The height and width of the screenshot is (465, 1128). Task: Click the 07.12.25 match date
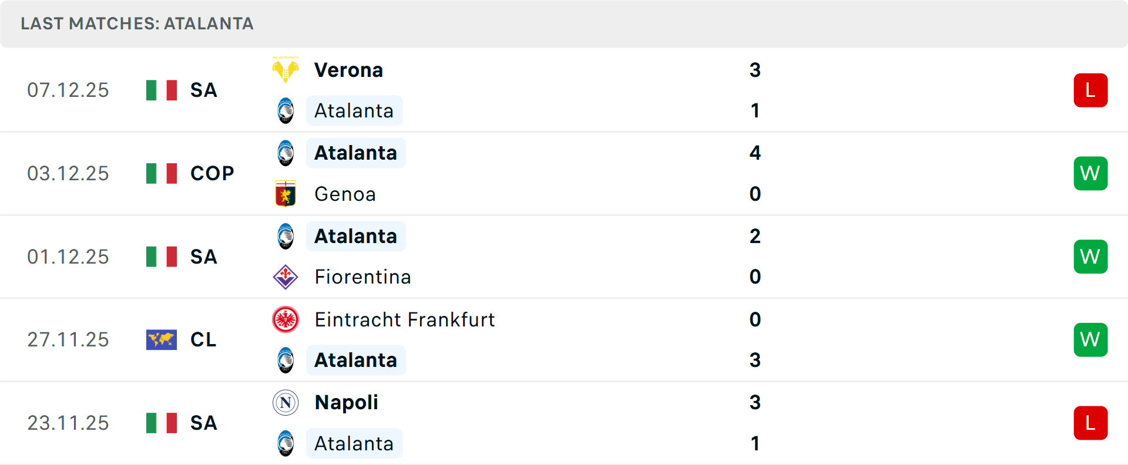pos(68,90)
